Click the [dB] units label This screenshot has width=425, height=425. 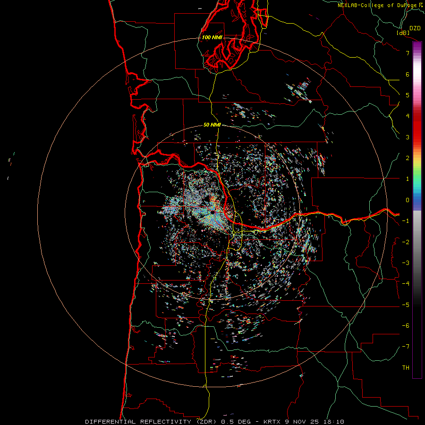tap(403, 33)
